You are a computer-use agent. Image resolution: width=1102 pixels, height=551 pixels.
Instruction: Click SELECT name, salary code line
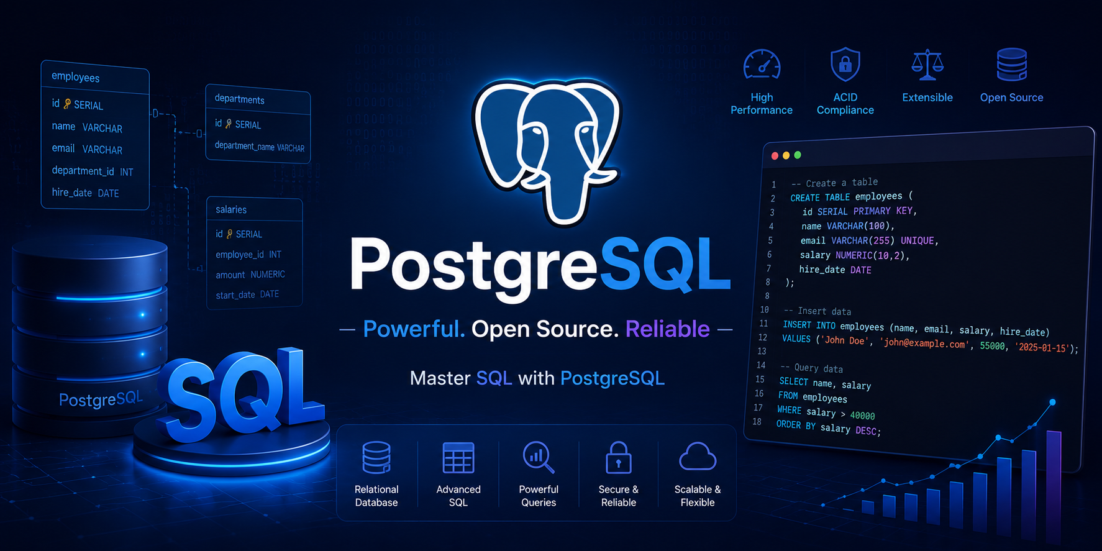(x=825, y=383)
